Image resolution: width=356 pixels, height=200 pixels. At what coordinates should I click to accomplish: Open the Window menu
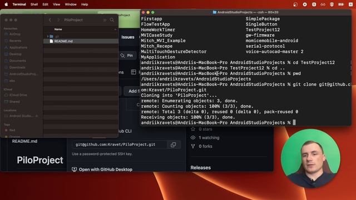[x=71, y=4]
